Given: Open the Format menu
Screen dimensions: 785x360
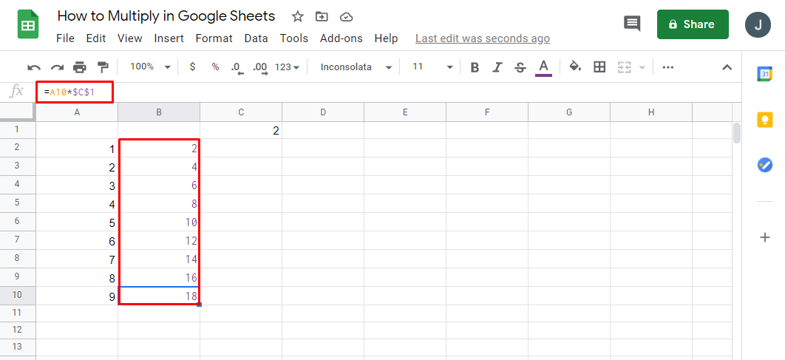Looking at the screenshot, I should tap(214, 38).
